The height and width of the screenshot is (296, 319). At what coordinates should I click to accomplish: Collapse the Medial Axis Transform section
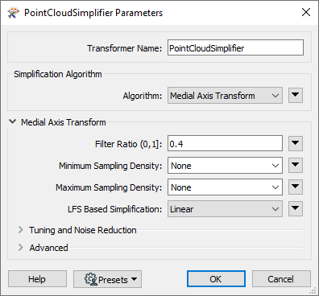click(12, 121)
